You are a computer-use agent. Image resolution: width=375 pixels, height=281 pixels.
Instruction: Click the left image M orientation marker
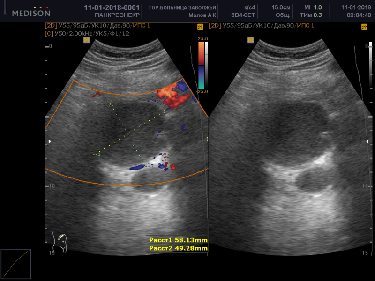pyautogui.click(x=86, y=40)
